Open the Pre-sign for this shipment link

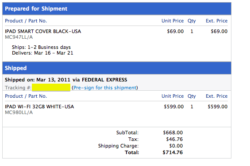(105, 88)
